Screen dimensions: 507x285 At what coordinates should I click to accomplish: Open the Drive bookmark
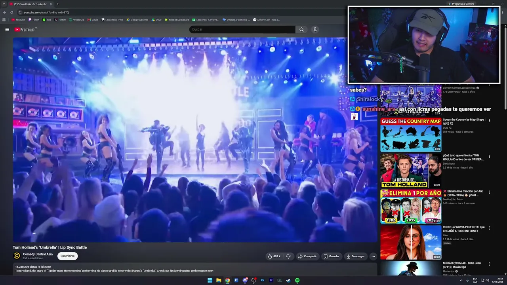point(156,19)
